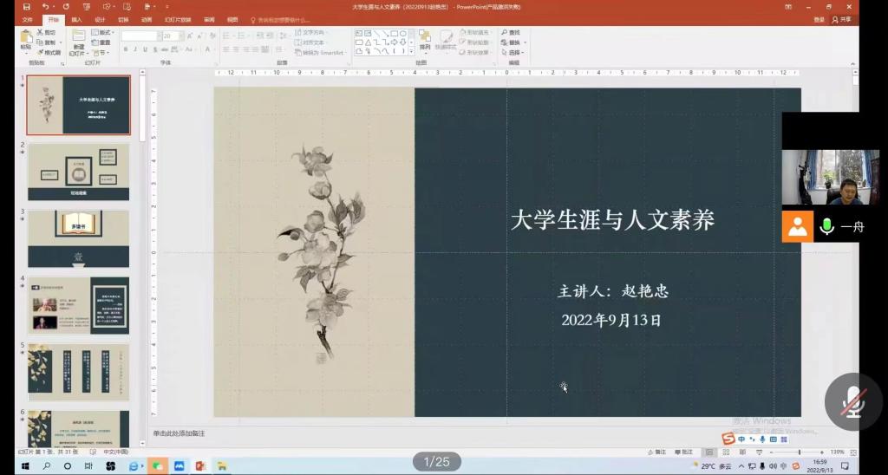Viewport: 888px width, 475px height.
Task: Open WeChat from the Windows taskbar
Action: tap(157, 466)
